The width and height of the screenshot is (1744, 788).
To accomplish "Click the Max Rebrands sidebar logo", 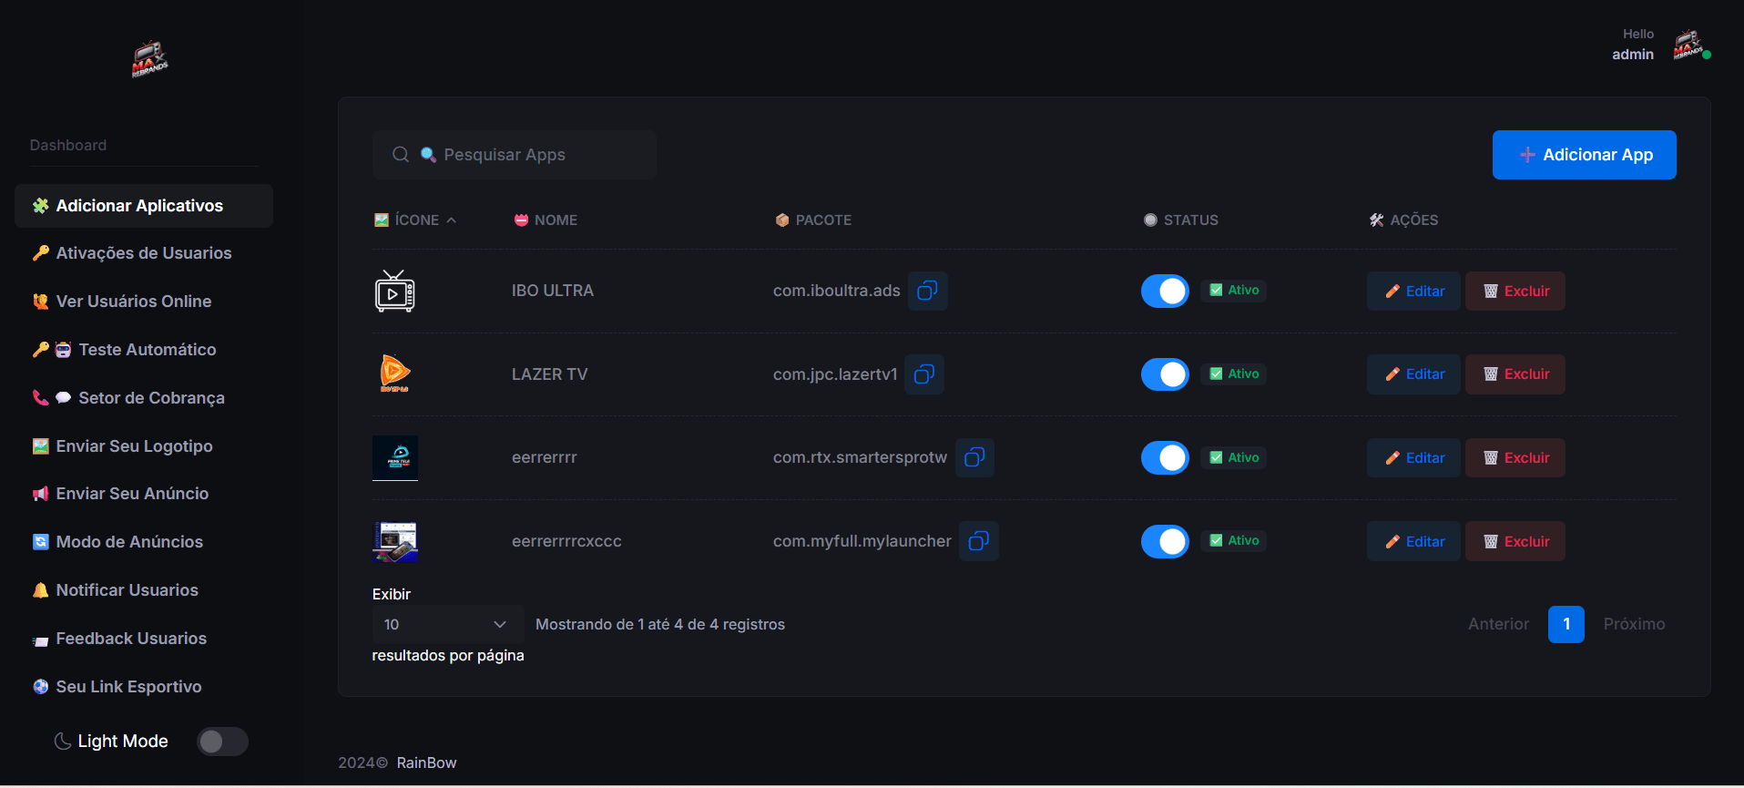I will [149, 59].
